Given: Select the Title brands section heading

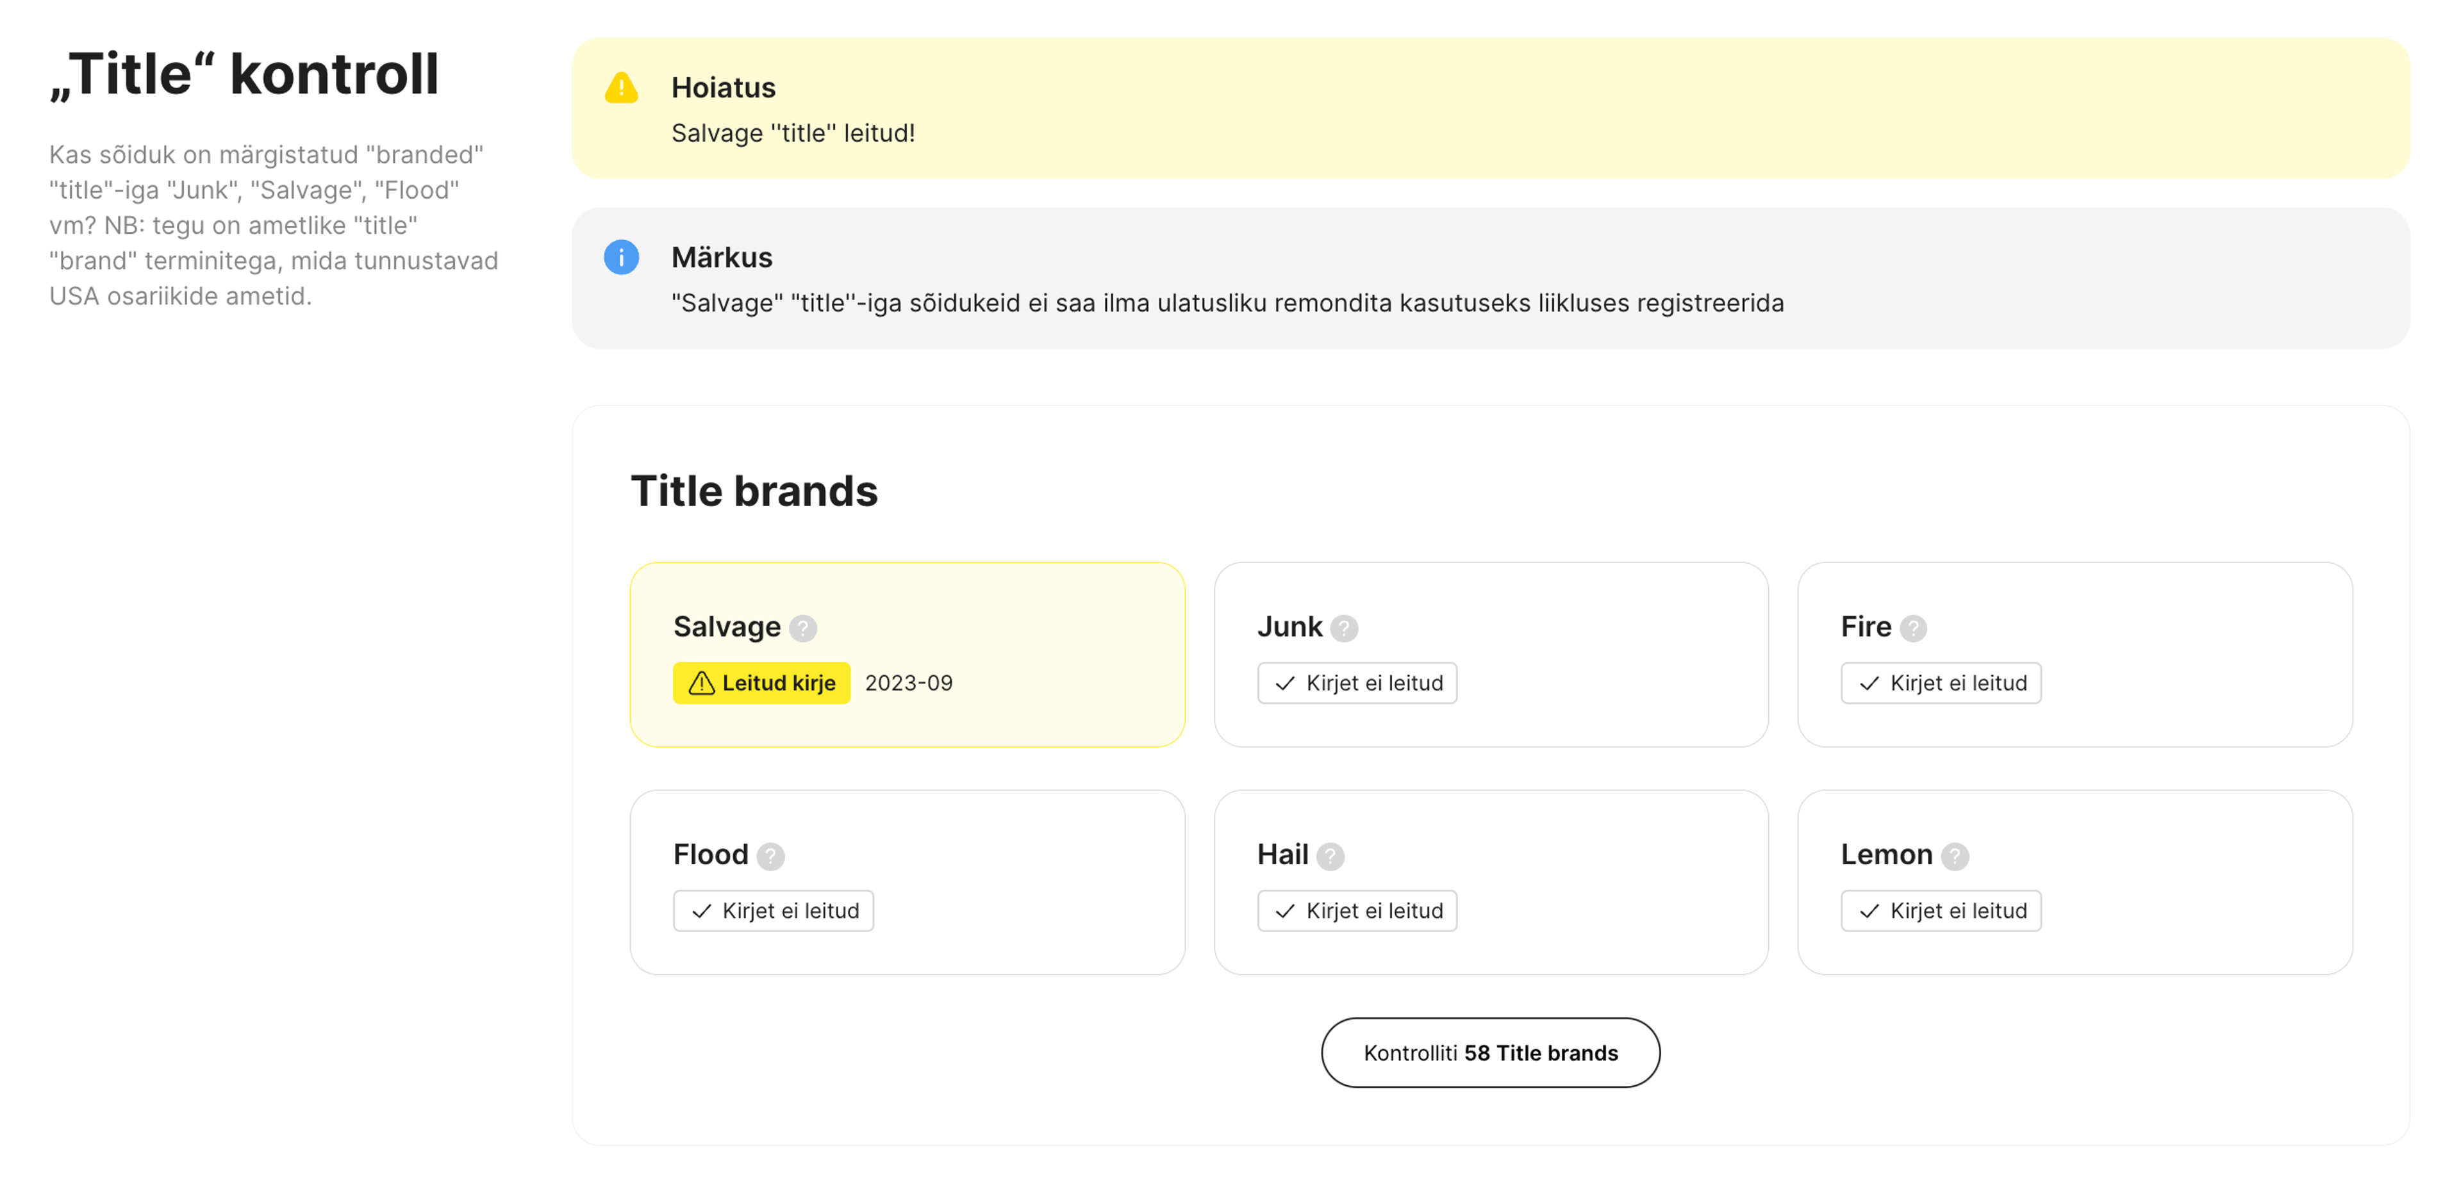Looking at the screenshot, I should [x=755, y=491].
